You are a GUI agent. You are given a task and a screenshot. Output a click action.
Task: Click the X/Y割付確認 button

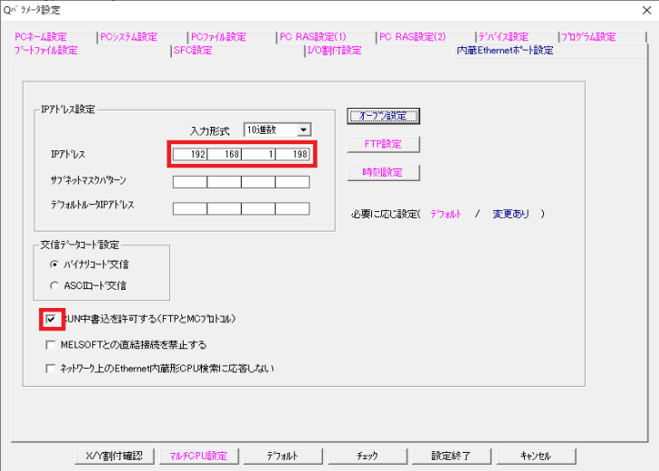click(x=113, y=456)
